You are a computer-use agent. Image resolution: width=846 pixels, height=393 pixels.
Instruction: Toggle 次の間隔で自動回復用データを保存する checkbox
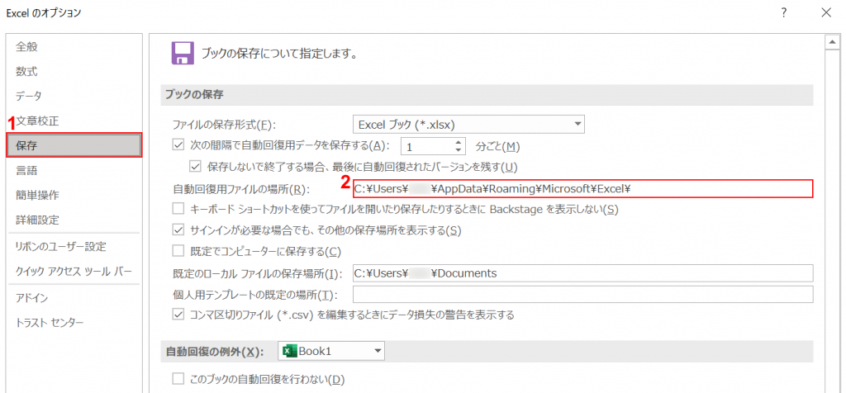178,145
